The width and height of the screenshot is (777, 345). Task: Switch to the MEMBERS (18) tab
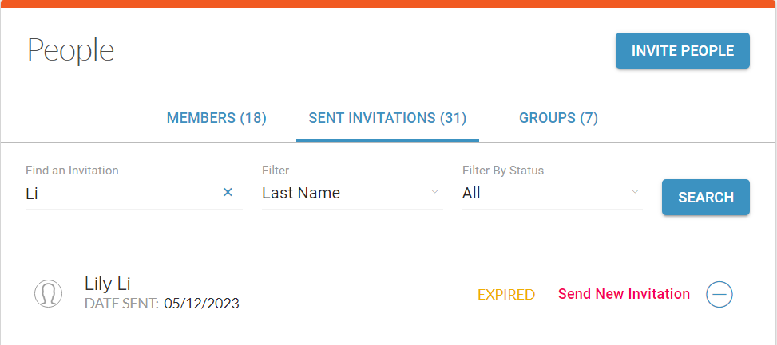tap(216, 118)
